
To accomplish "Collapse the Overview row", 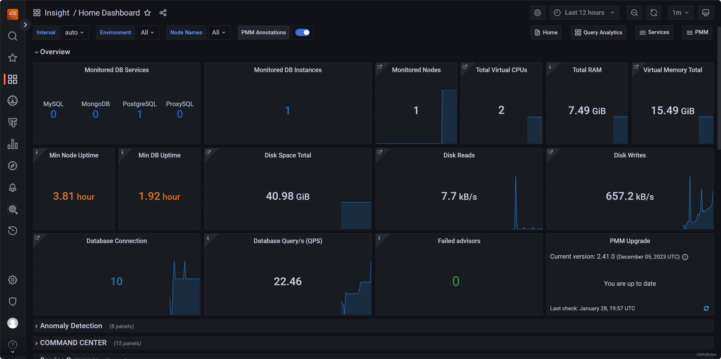I will (55, 52).
